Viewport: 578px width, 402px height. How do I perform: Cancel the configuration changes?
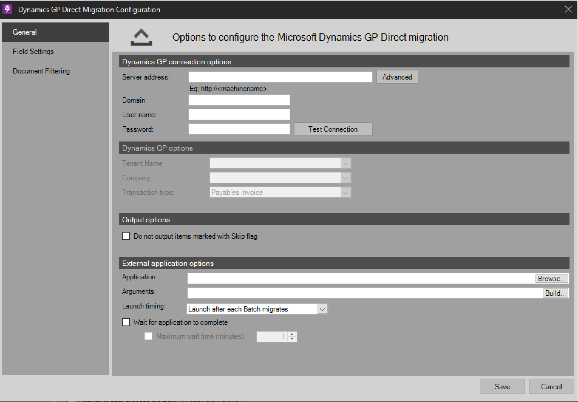[551, 387]
